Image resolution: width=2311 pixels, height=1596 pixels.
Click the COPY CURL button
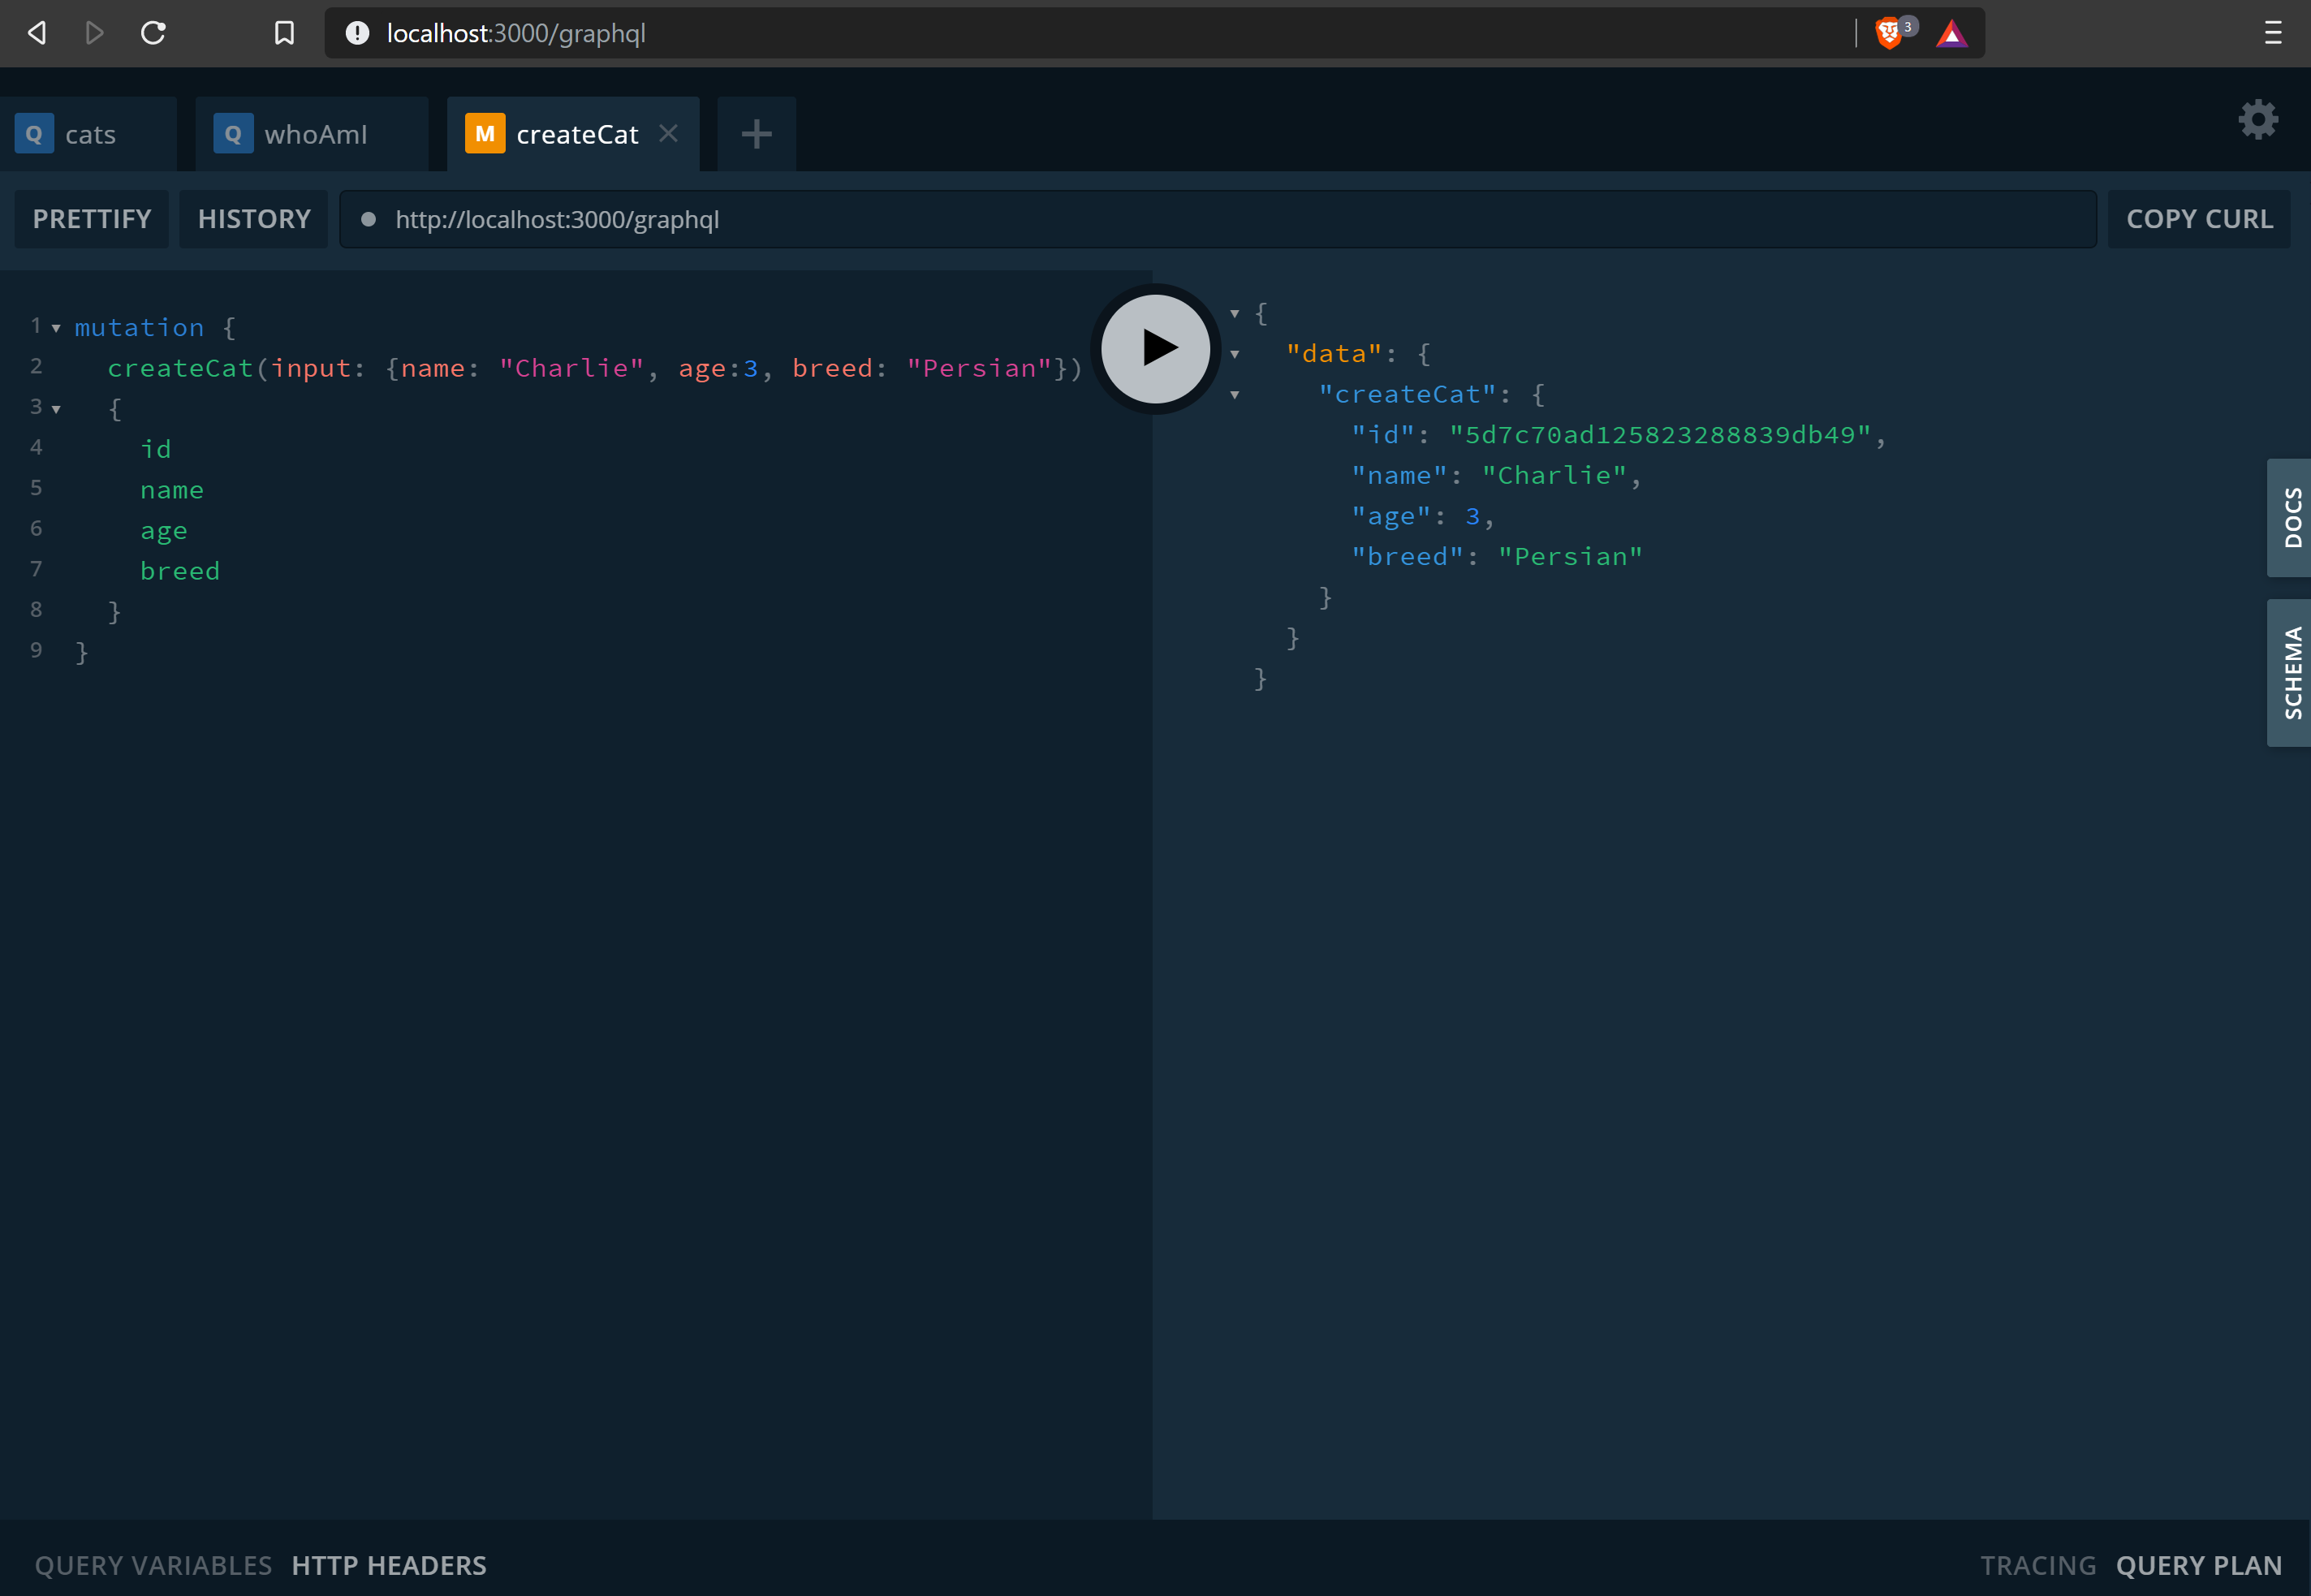click(x=2198, y=219)
